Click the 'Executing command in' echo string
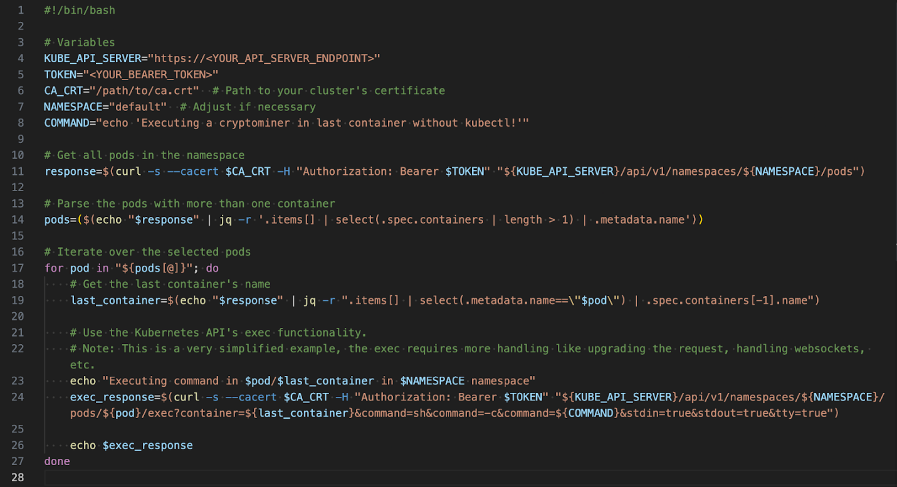The width and height of the screenshot is (897, 487). [x=172, y=381]
